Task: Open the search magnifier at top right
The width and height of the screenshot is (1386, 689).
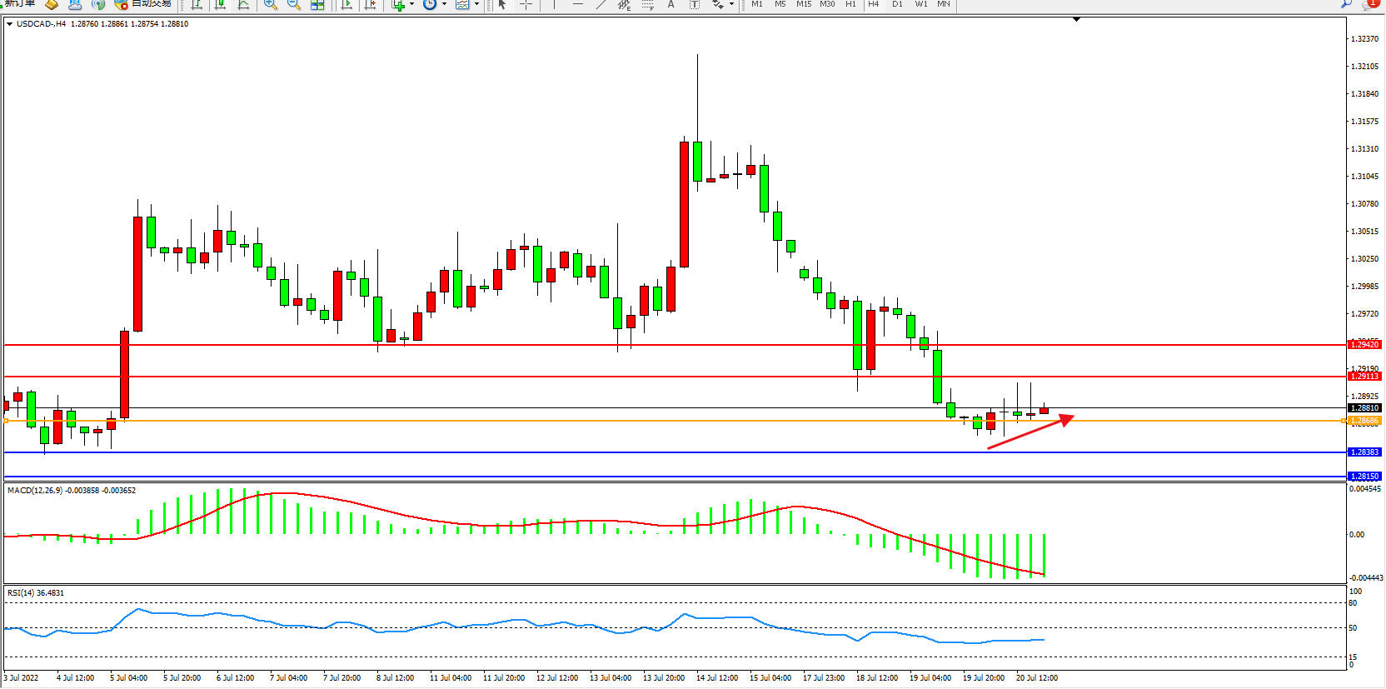Action: click(1346, 4)
